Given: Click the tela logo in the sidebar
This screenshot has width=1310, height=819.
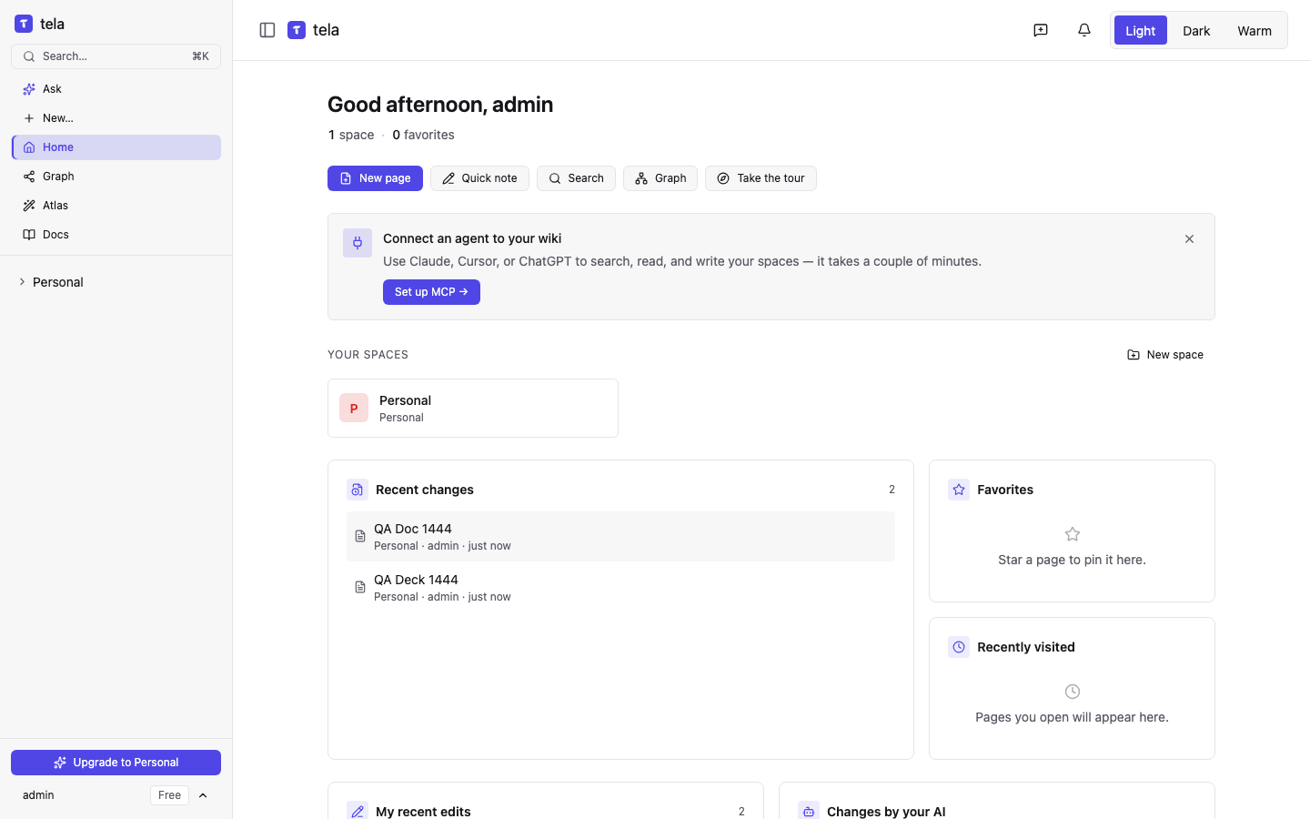Looking at the screenshot, I should (40, 24).
